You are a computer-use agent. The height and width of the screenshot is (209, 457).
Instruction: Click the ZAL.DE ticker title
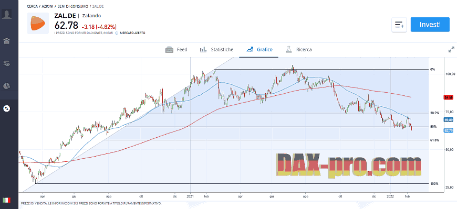pyautogui.click(x=65, y=16)
